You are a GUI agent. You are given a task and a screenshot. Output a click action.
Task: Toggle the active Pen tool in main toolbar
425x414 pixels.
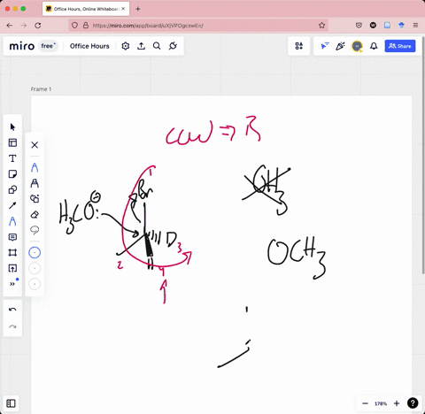pyautogui.click(x=12, y=221)
